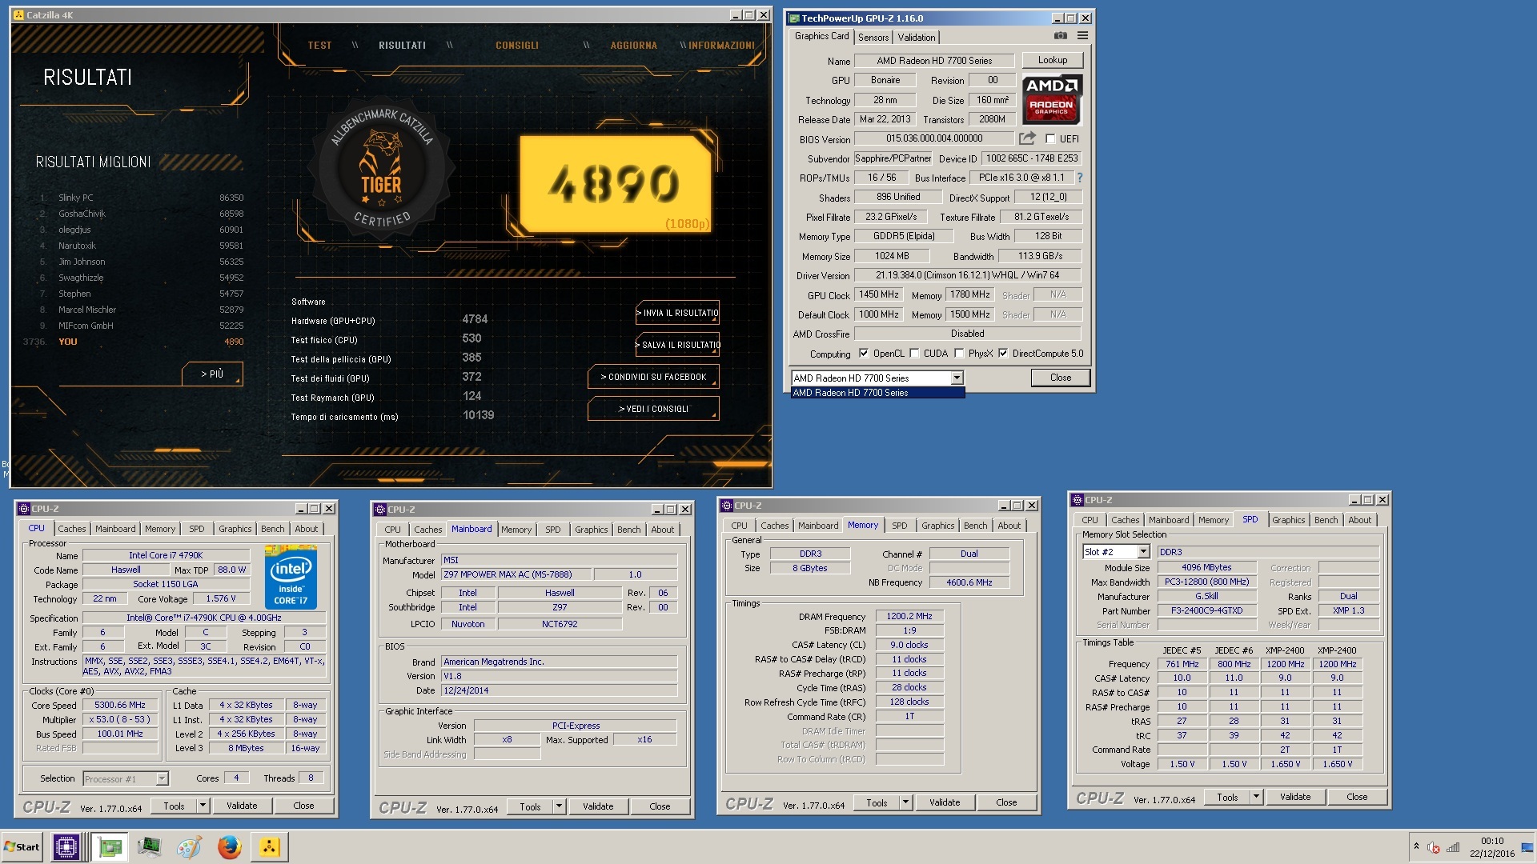Open the INFORMAZIONI menu in Catzilla
The height and width of the screenshot is (864, 1537).
(721, 46)
